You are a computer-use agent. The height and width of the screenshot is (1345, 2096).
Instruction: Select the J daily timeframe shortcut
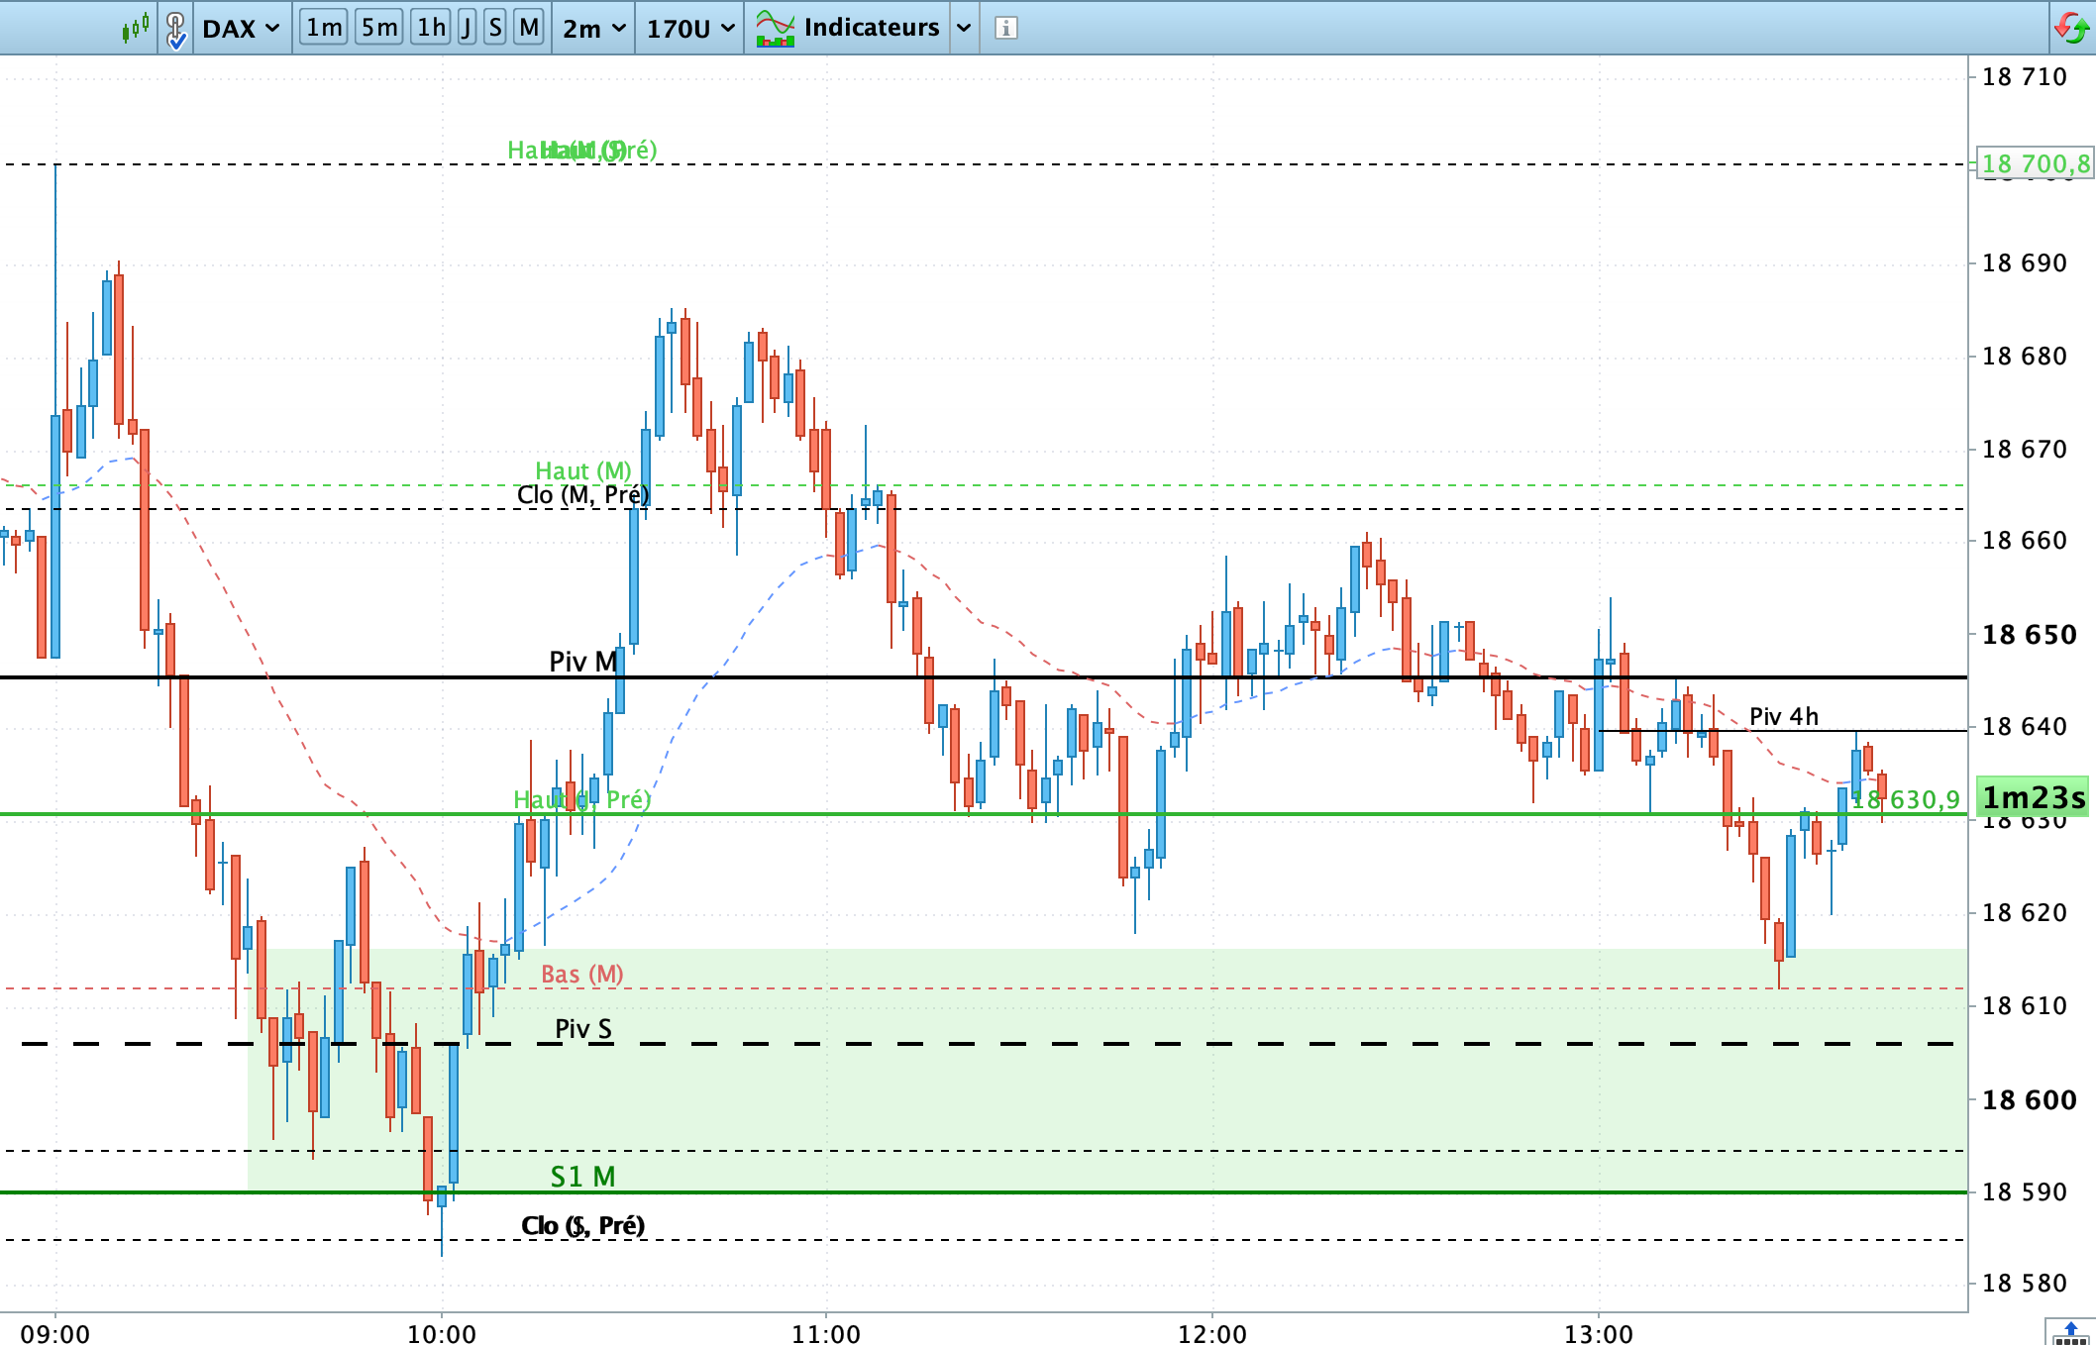pos(467,28)
